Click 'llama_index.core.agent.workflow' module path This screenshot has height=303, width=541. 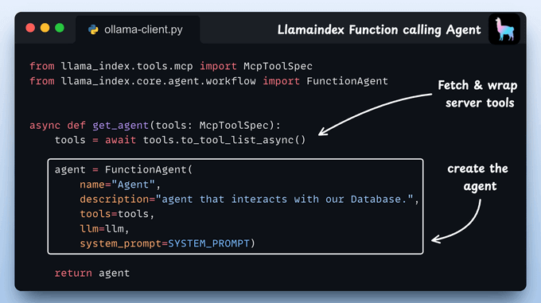click(x=158, y=81)
